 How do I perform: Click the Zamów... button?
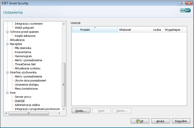[x=122, y=111]
